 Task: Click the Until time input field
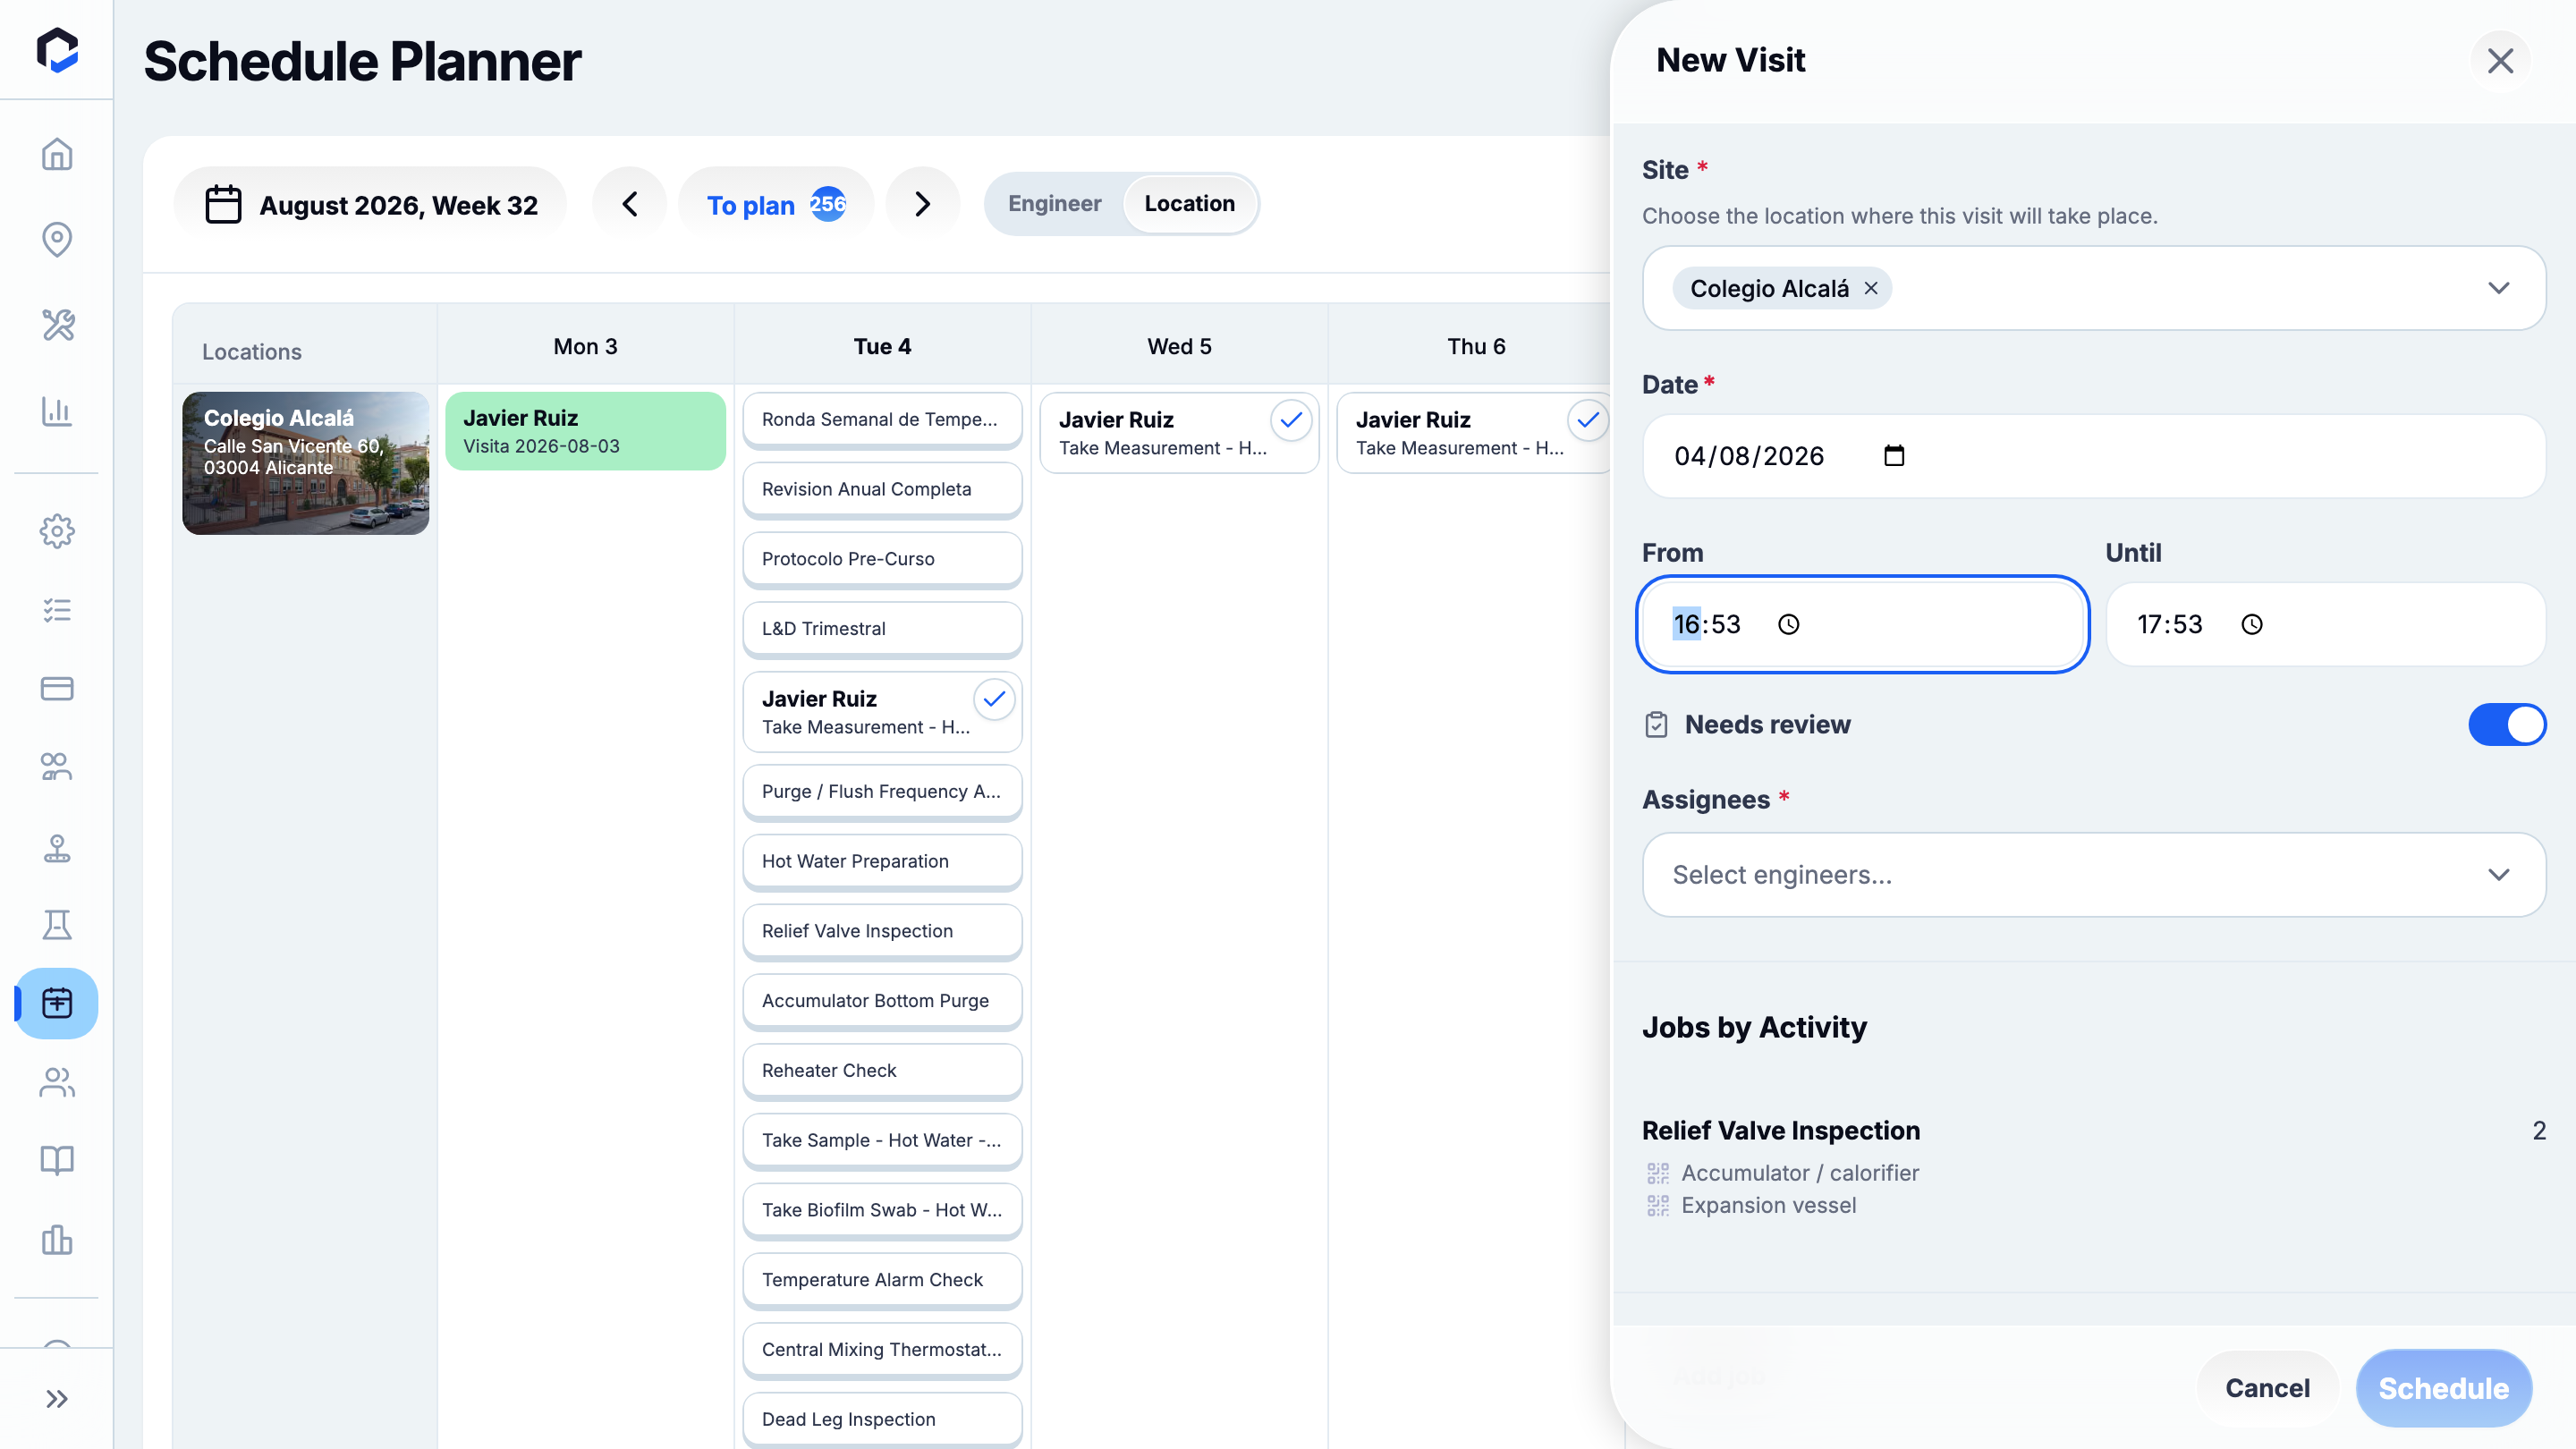[2325, 624]
